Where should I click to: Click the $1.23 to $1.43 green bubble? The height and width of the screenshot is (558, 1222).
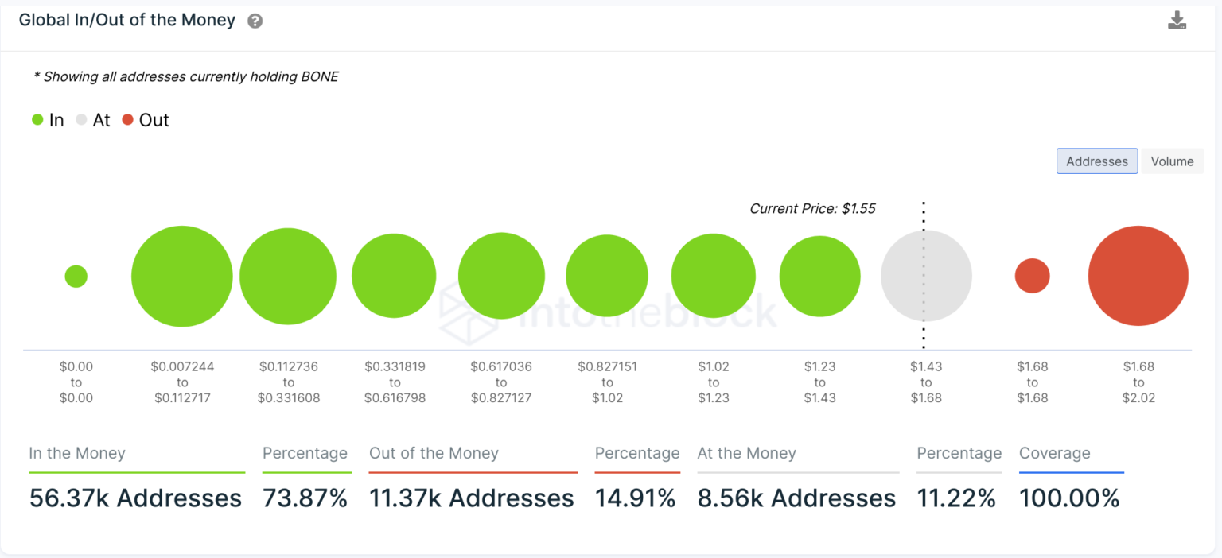819,277
